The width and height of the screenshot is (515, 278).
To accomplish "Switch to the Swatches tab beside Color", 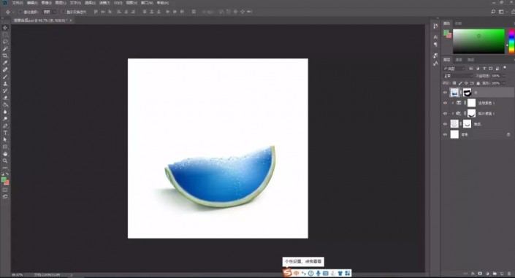I will pyautogui.click(x=458, y=23).
